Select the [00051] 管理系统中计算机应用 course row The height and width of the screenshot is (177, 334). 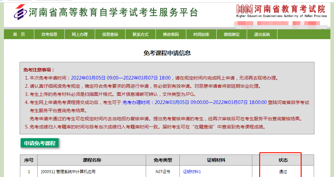coord(68,171)
